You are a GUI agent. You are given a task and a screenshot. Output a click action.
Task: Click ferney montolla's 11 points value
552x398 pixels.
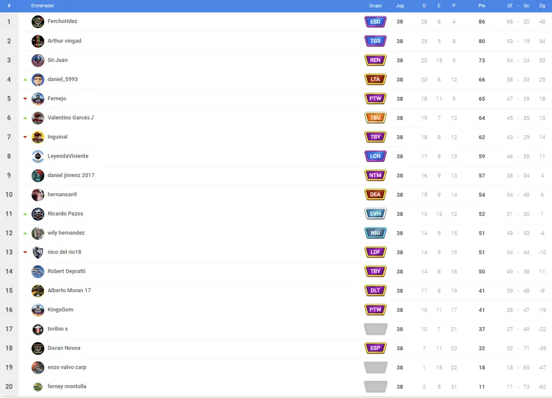[x=482, y=386]
